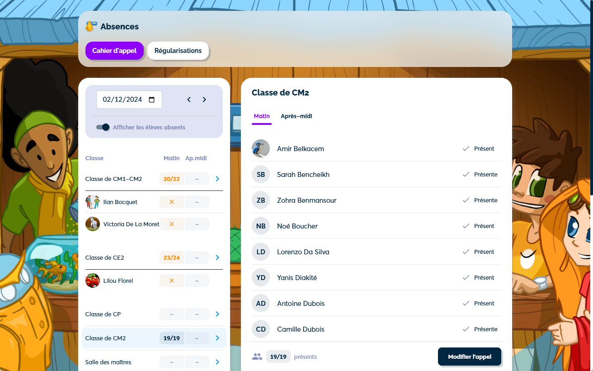Expand Classe de CM1-CM2 chevron
This screenshot has height=371, width=593.
coord(217,179)
